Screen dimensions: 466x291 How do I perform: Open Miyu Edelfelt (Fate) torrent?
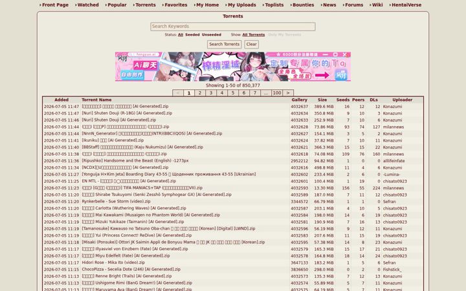point(126,255)
